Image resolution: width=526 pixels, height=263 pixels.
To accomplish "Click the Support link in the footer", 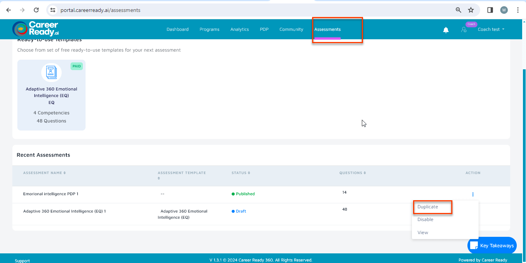I will 22,260.
